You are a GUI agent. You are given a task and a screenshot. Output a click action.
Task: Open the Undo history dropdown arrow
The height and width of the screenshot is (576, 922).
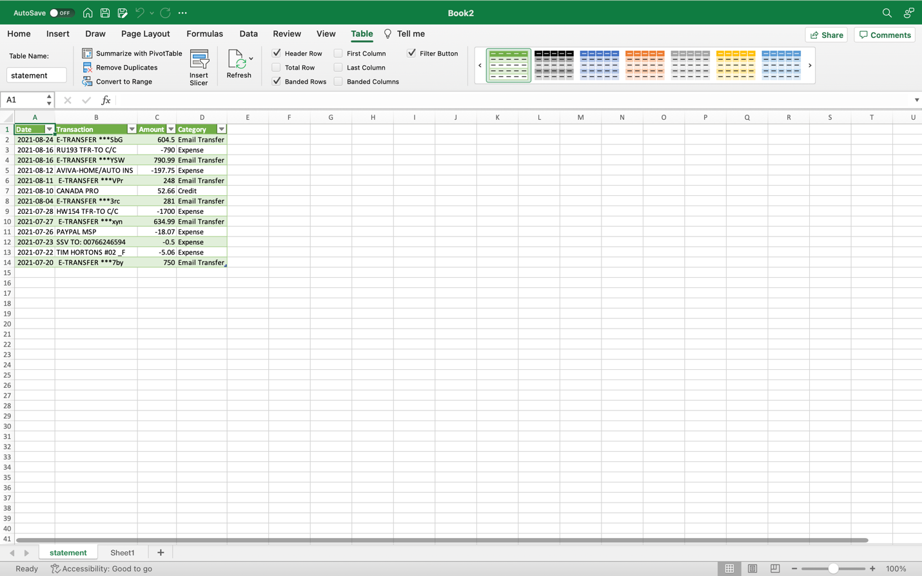tap(152, 13)
